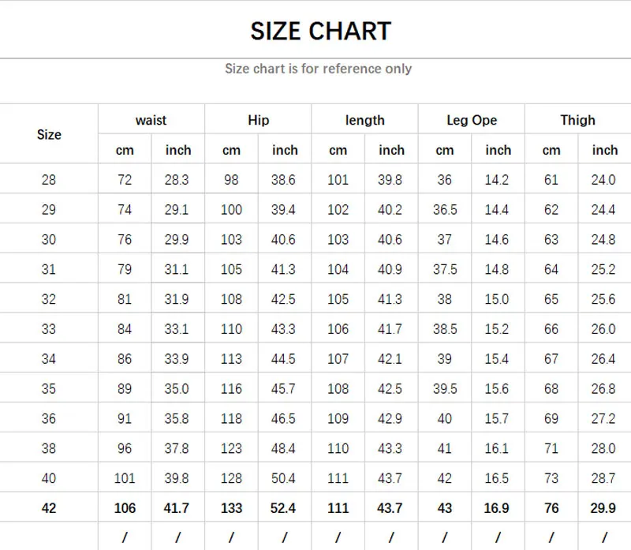Click the cm label under waist

[124, 150]
